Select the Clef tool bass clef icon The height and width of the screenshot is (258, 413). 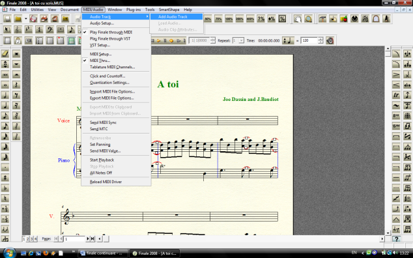click(x=50, y=29)
